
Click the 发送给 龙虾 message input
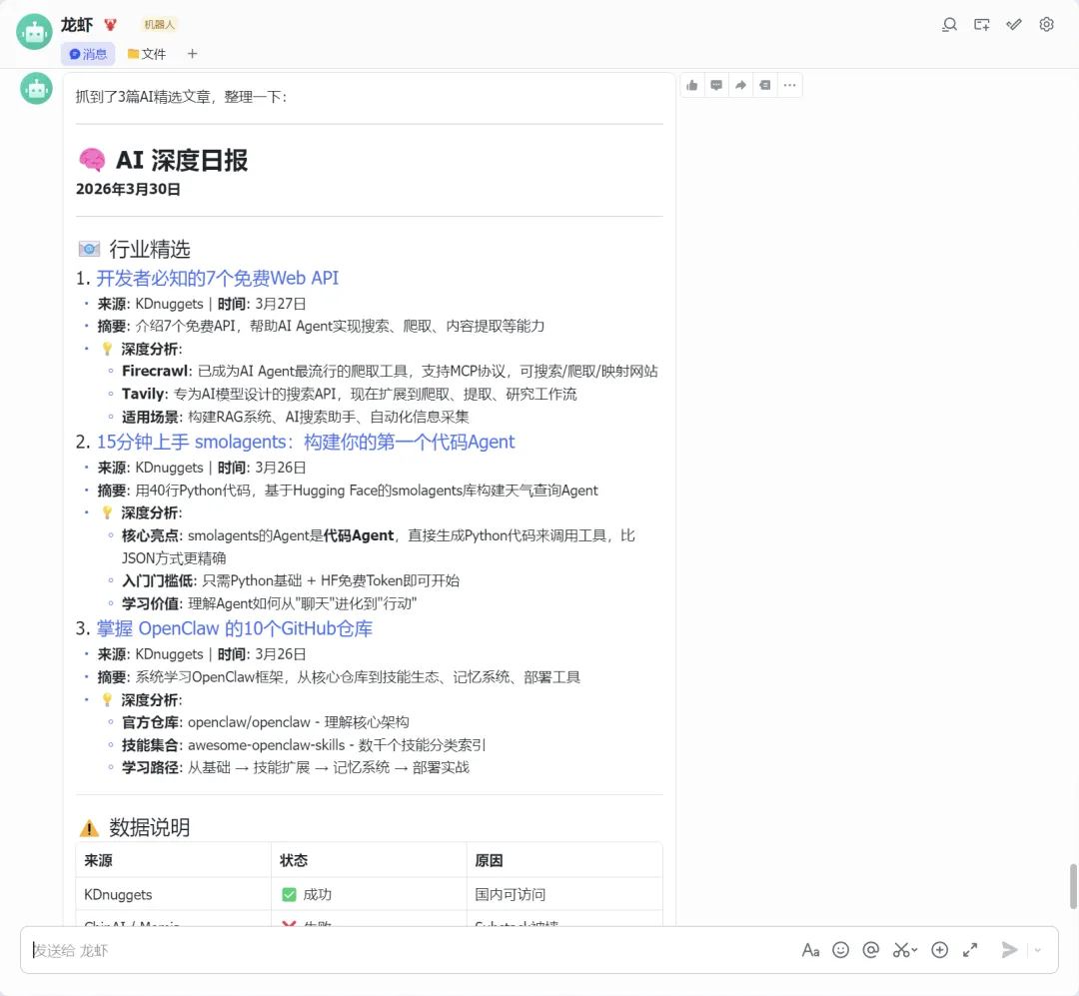coord(413,950)
